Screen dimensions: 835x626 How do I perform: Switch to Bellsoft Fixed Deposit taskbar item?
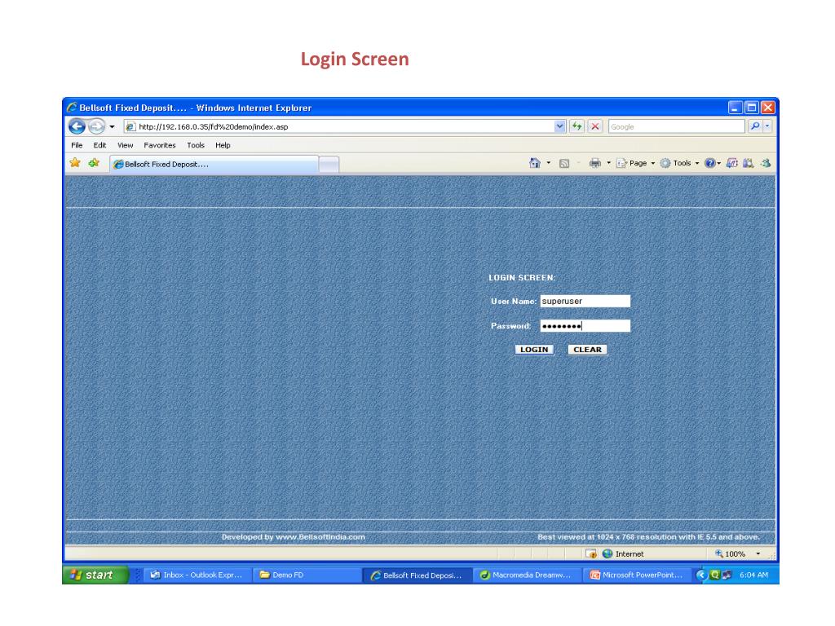417,575
